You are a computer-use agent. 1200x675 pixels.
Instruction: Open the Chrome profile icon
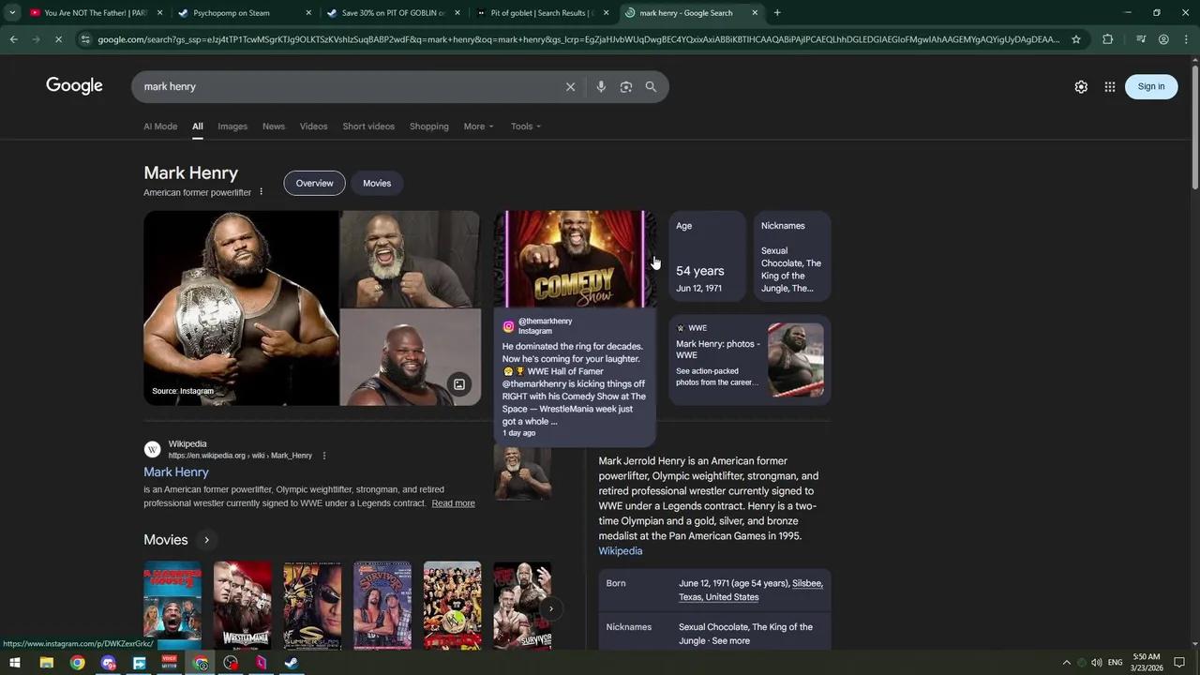tap(1163, 39)
